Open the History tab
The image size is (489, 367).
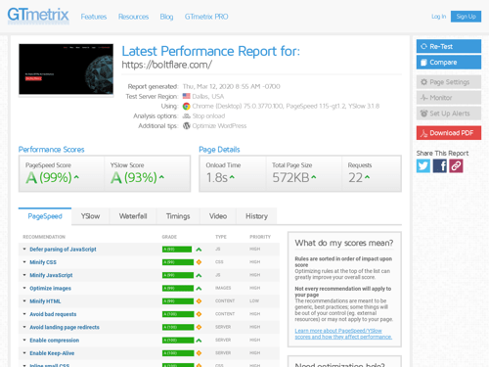256,216
